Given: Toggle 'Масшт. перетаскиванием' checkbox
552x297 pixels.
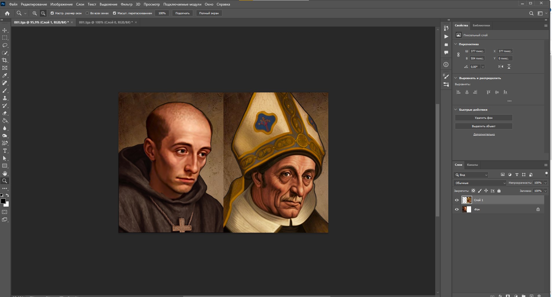Looking at the screenshot, I should pyautogui.click(x=114, y=13).
